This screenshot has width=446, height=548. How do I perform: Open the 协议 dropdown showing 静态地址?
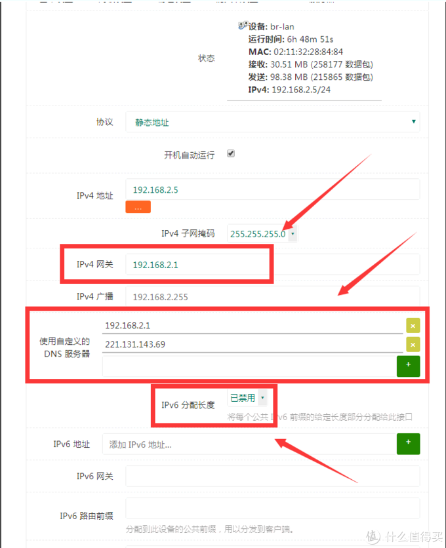272,122
